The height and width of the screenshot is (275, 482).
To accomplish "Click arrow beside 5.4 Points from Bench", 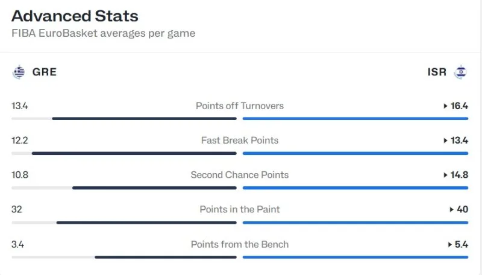I will pyautogui.click(x=450, y=245).
